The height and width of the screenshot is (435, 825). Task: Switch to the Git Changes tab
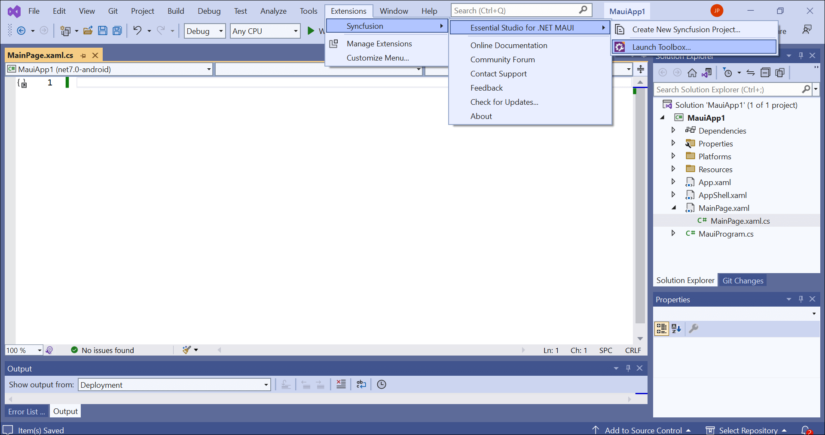[742, 280]
